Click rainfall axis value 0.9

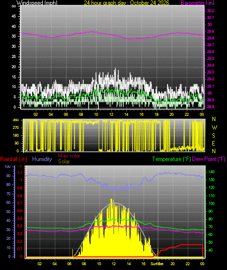(20, 188)
